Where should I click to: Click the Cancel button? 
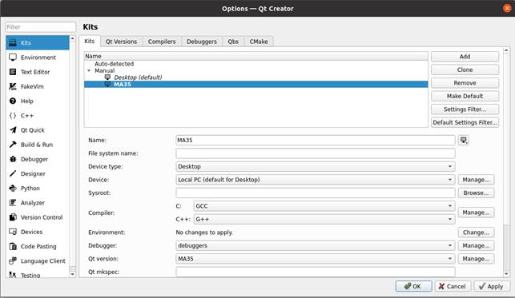coord(453,286)
